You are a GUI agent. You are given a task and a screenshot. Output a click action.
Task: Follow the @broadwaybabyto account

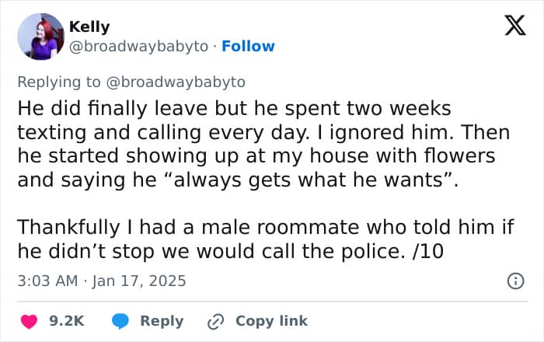[x=248, y=46]
